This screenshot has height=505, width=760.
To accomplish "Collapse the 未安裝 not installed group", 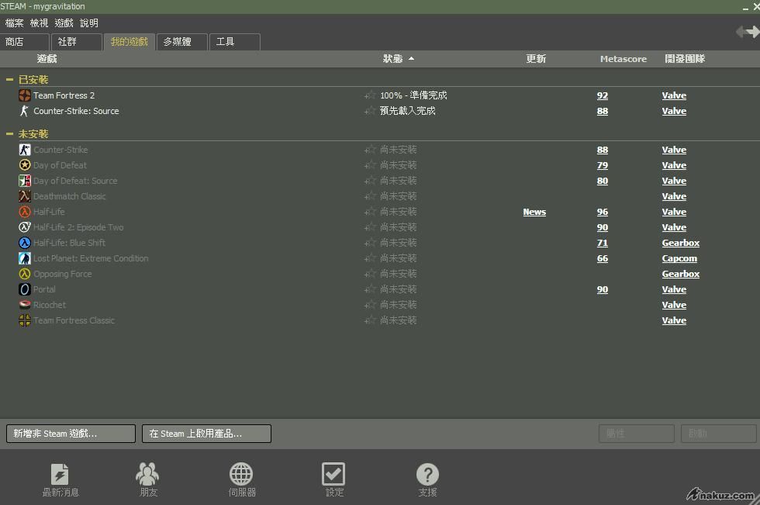I will (x=9, y=133).
